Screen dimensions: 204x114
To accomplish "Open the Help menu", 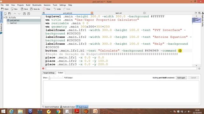I will coord(70,5).
